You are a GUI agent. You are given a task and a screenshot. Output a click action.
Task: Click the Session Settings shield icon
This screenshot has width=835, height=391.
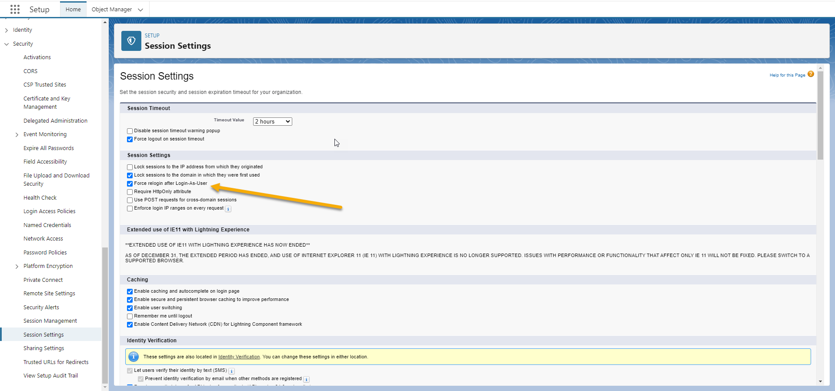point(131,41)
